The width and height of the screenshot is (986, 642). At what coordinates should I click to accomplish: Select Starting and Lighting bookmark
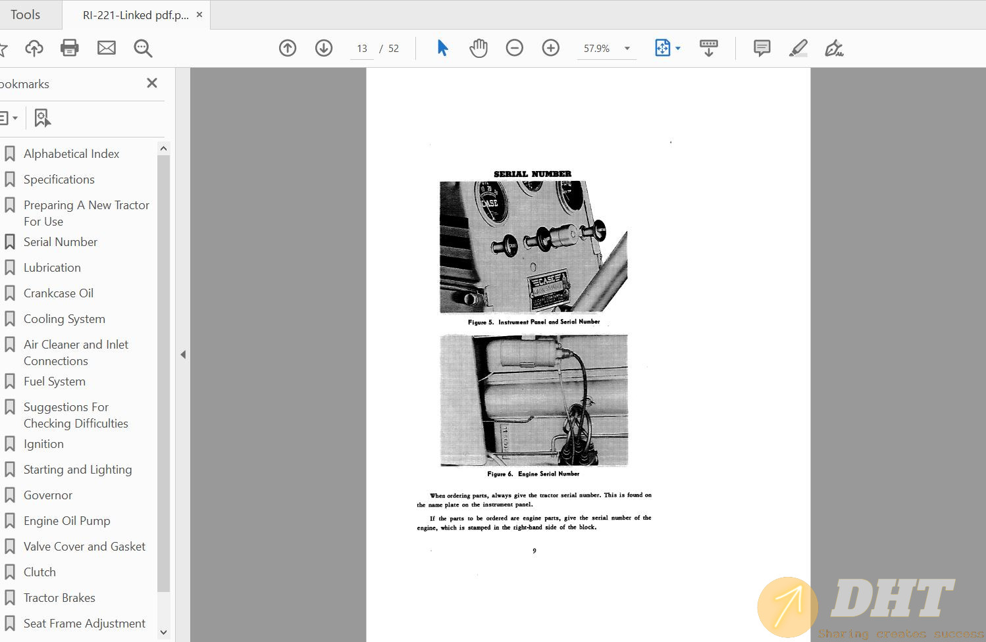click(78, 470)
